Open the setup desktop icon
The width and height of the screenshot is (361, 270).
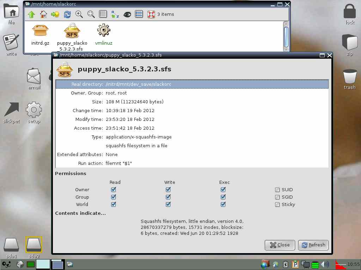tap(34, 113)
